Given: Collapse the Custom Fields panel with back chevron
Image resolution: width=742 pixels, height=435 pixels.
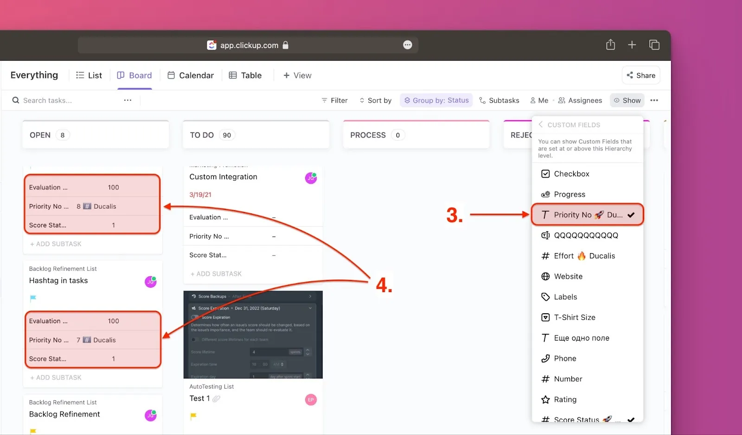Looking at the screenshot, I should (540, 124).
